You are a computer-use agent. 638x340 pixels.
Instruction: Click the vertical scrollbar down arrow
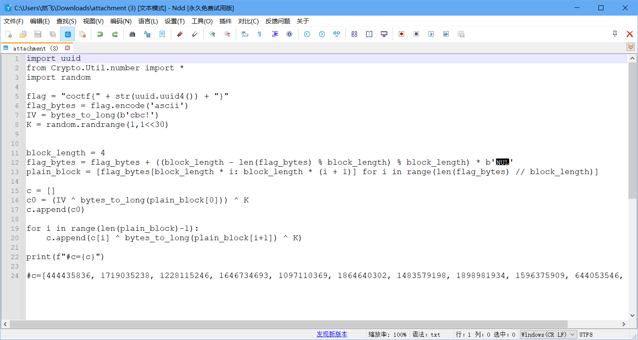tap(633, 315)
